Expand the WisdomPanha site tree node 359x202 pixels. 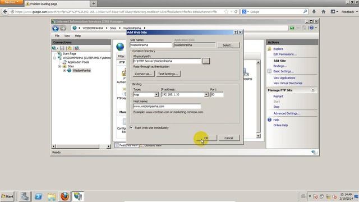65,71
